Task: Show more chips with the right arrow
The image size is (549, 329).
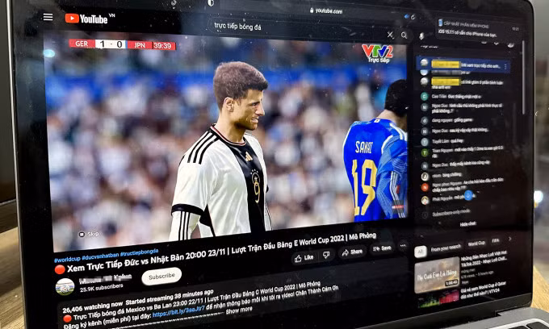Action: coord(509,239)
